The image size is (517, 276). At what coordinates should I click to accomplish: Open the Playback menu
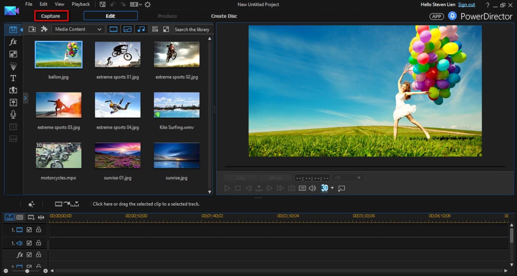80,4
